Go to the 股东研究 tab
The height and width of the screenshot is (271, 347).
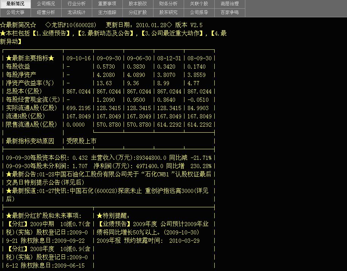tap(168, 12)
